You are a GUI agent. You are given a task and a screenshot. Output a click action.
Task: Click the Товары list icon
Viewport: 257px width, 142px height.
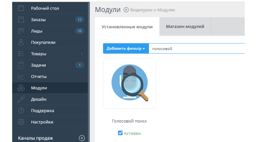click(21, 54)
